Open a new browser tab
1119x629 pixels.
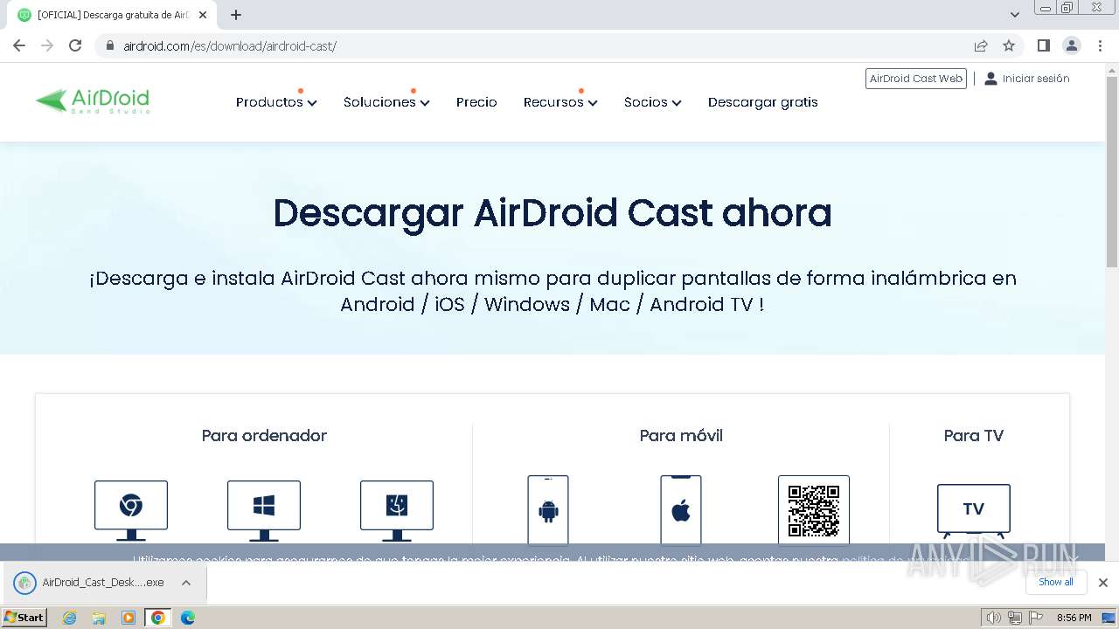[x=236, y=15]
